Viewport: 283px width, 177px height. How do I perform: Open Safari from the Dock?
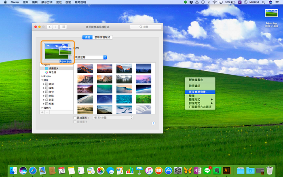click(x=33, y=171)
